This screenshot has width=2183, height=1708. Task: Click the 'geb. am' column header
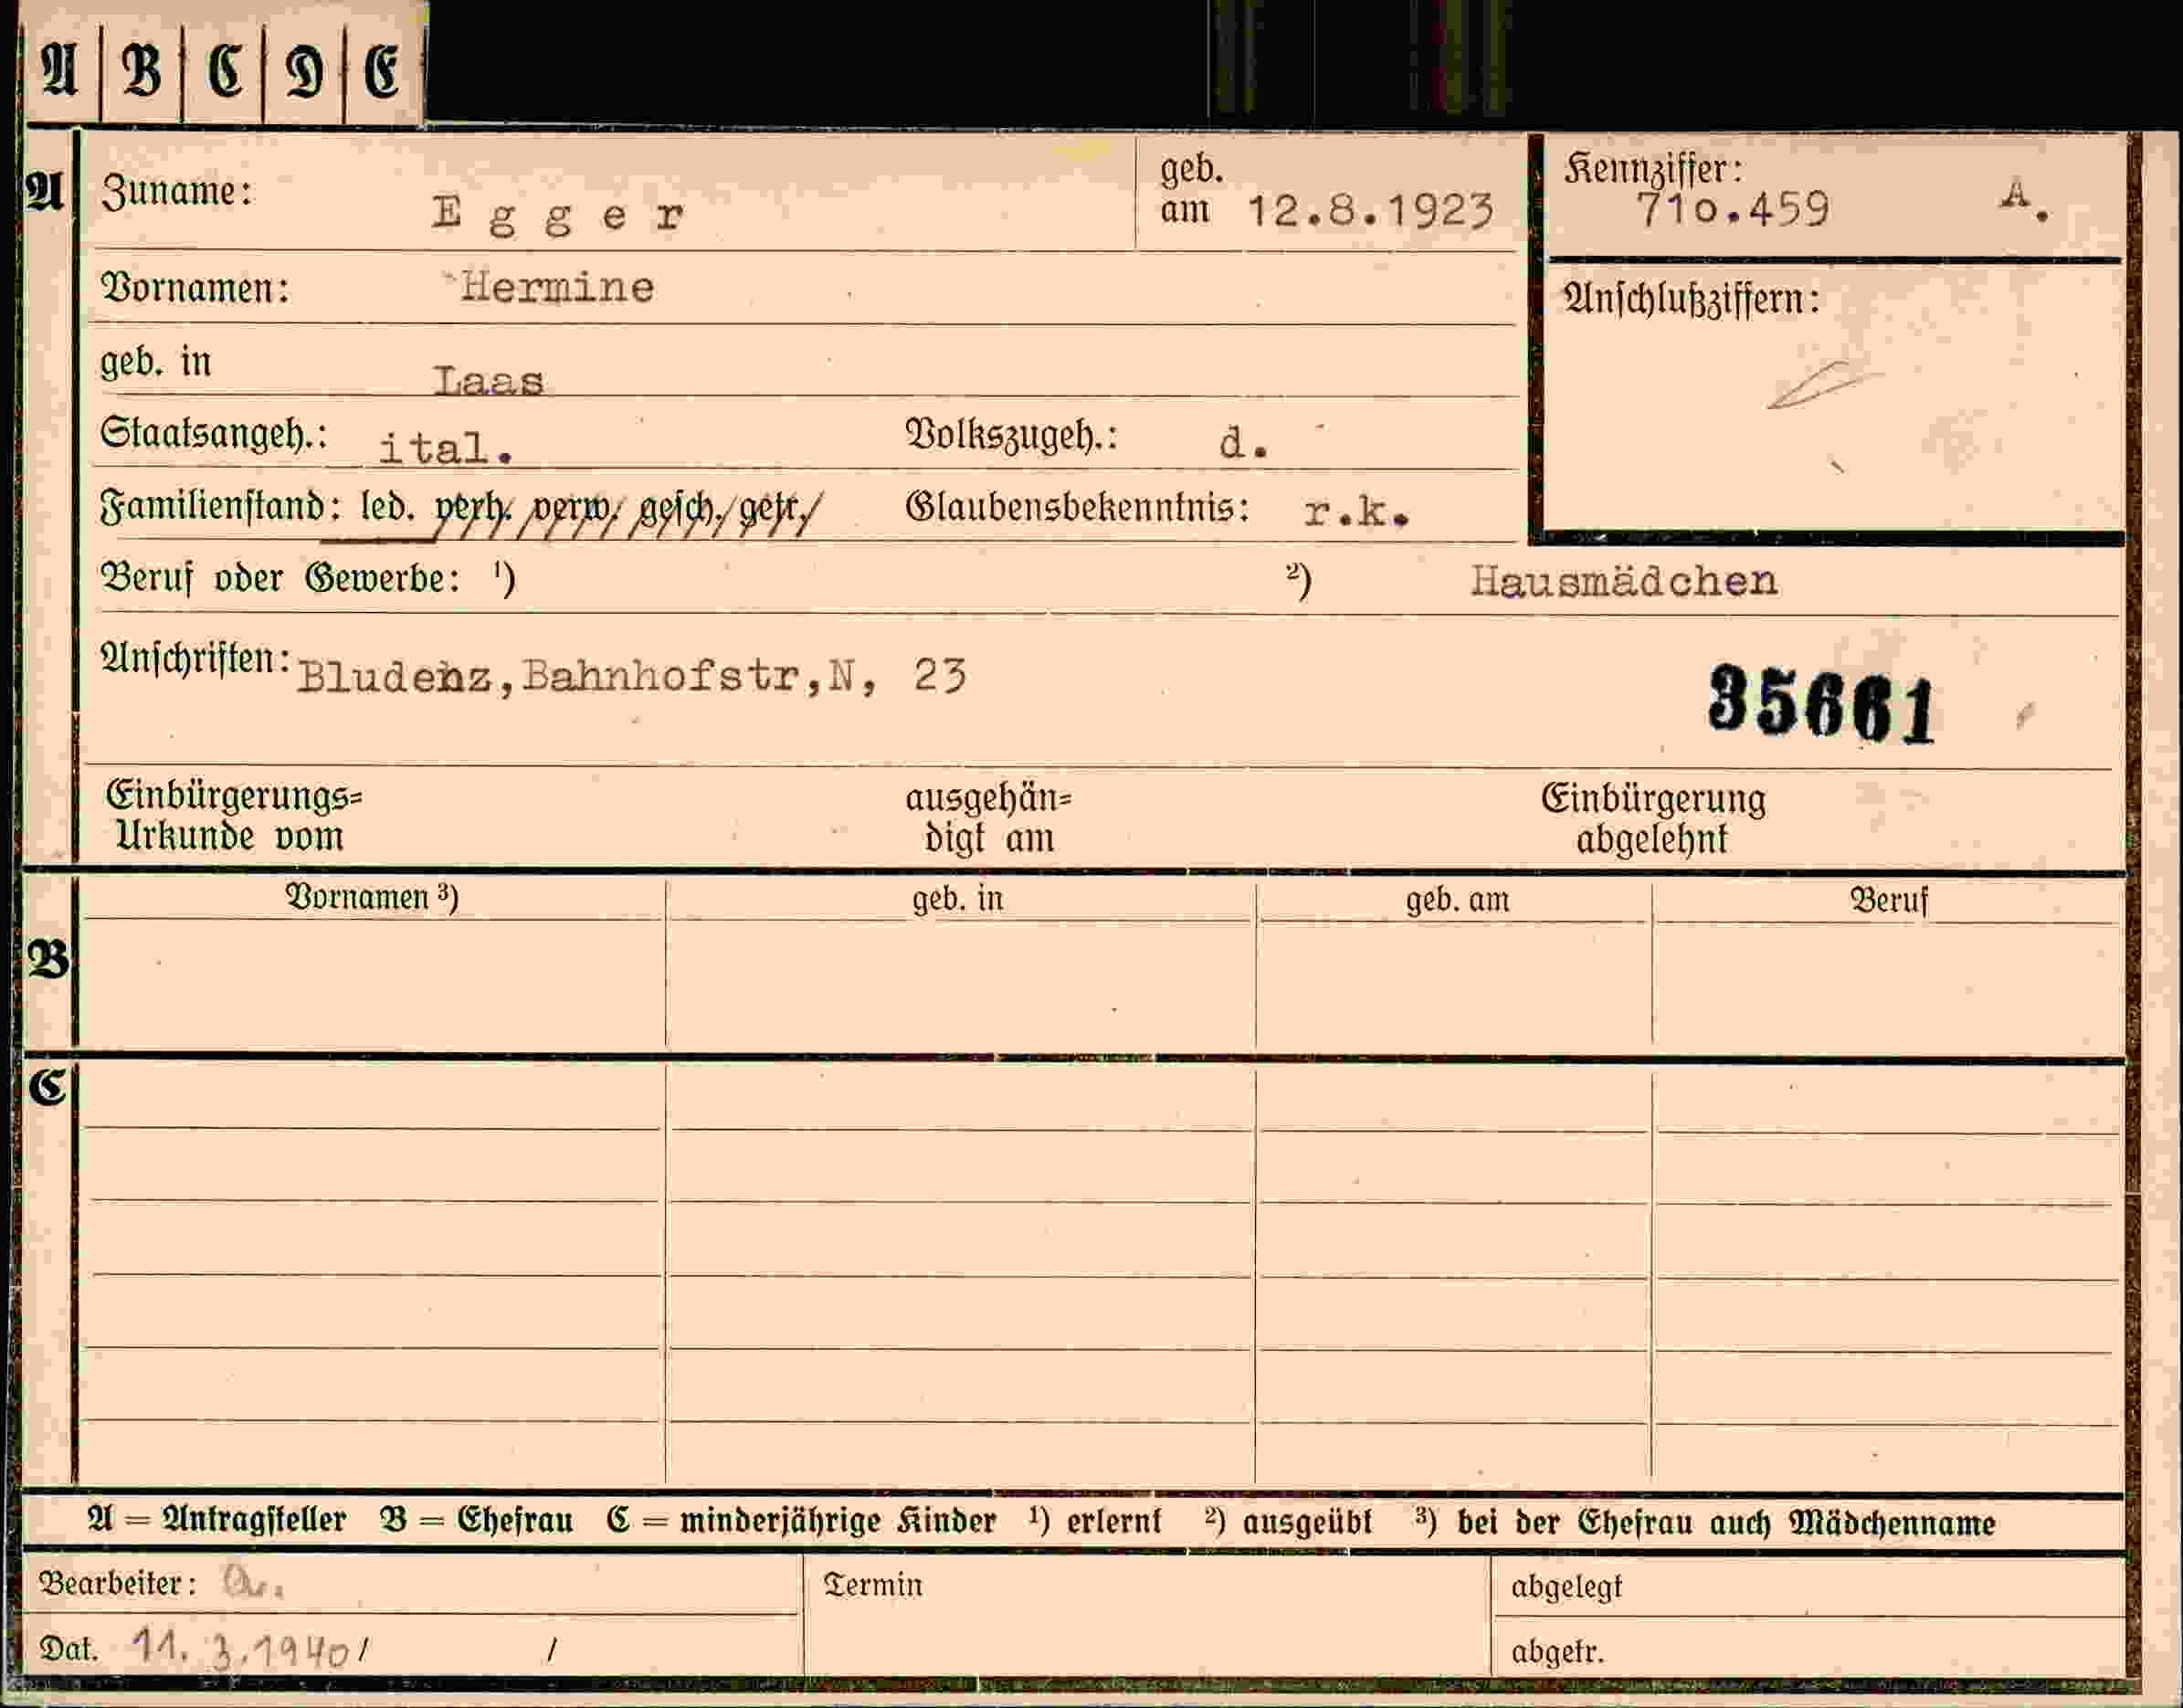(1457, 900)
